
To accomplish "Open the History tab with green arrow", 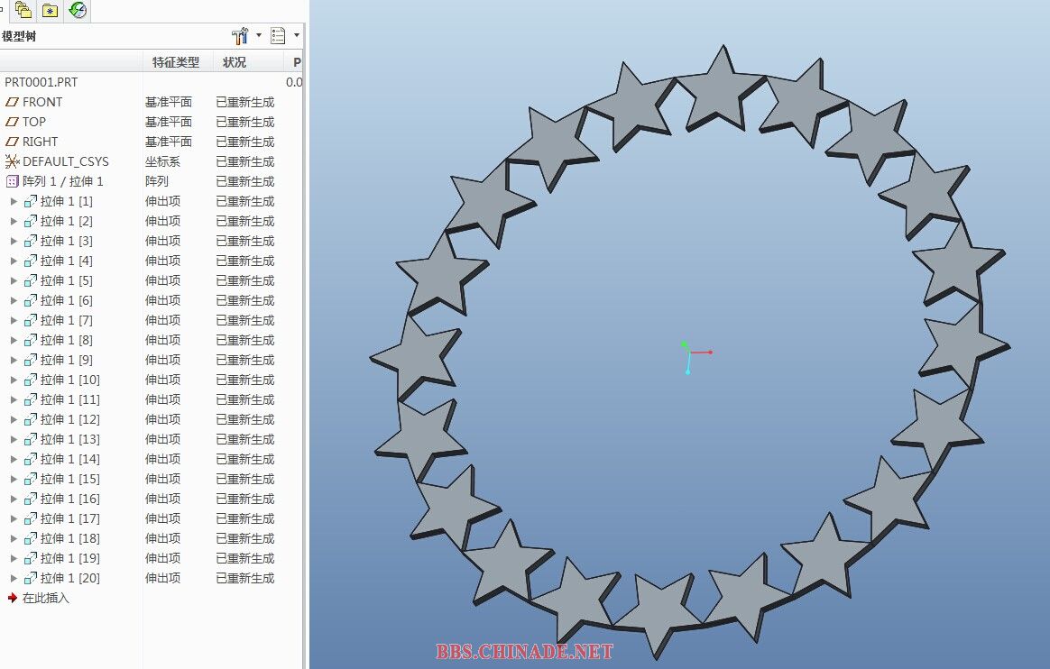I will coord(78,10).
